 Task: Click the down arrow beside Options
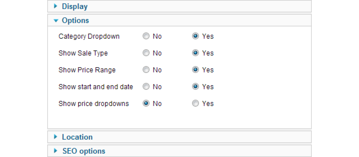[55, 21]
